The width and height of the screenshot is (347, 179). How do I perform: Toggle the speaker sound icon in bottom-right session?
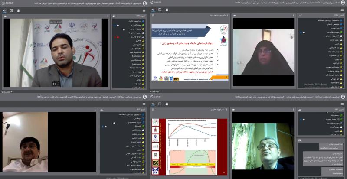click(x=153, y=104)
